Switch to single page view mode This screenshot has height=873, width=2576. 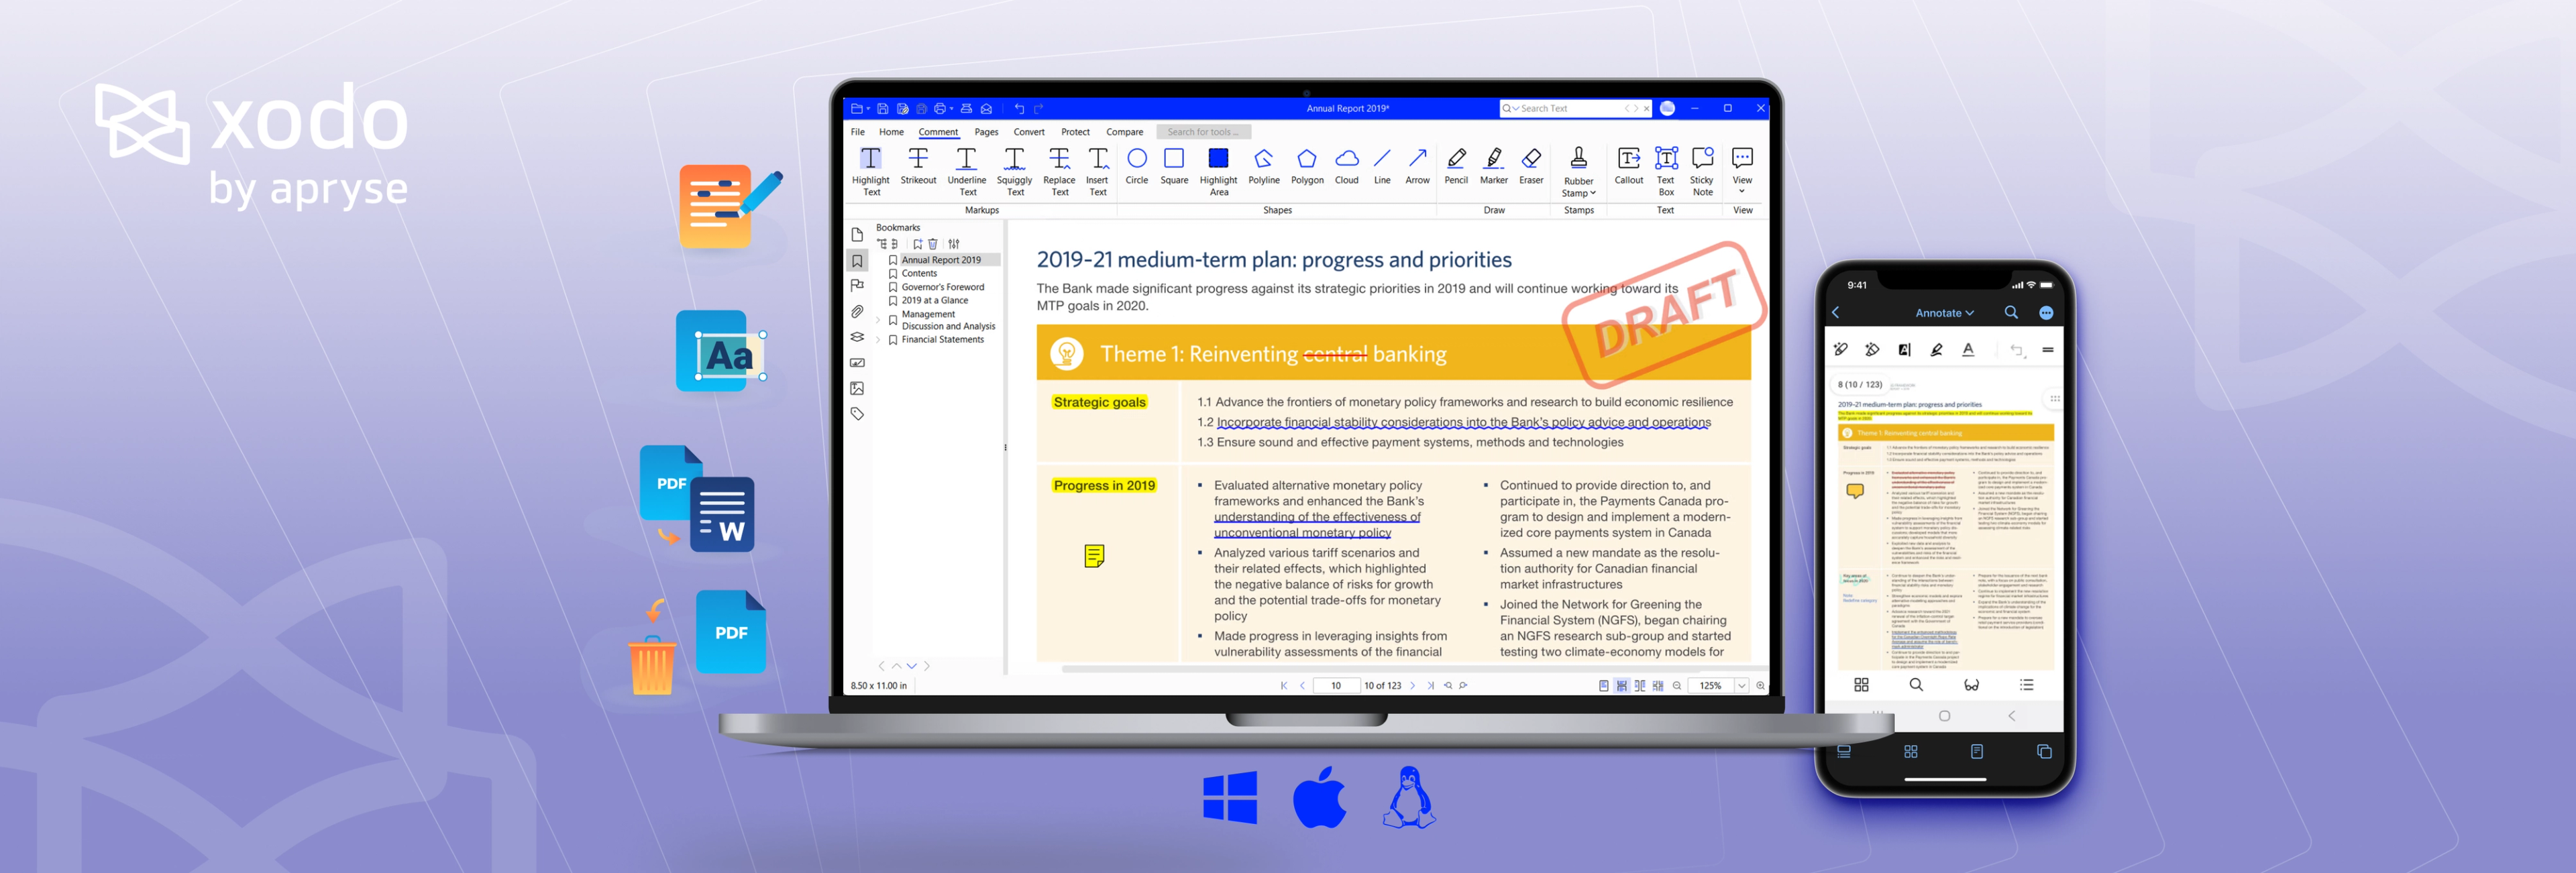click(x=1604, y=686)
